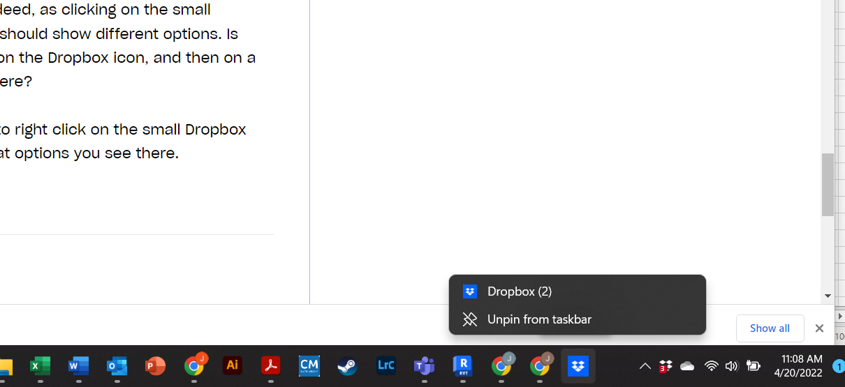845x387 pixels.
Task: Launch Steam from the taskbar
Action: click(x=347, y=365)
